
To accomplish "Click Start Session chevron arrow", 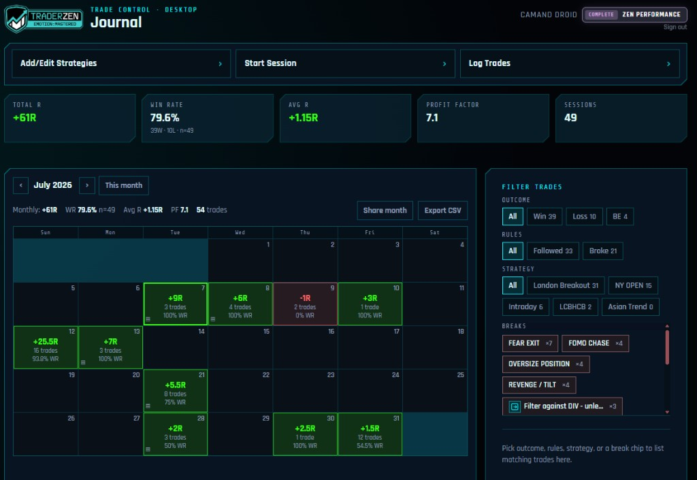I will point(444,63).
